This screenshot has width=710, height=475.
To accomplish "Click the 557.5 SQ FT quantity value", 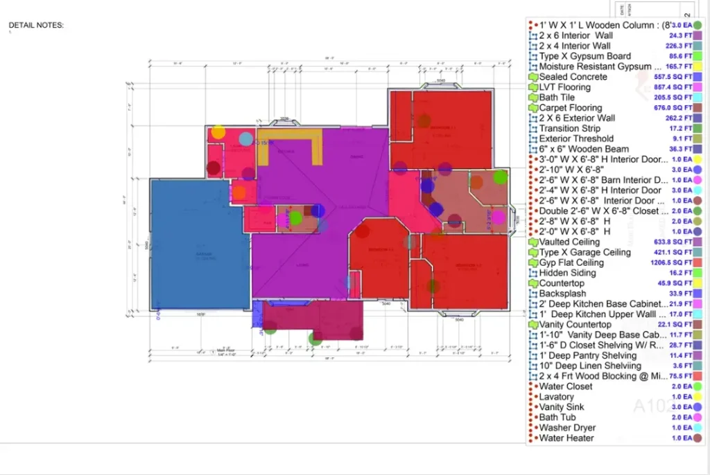I will point(673,77).
